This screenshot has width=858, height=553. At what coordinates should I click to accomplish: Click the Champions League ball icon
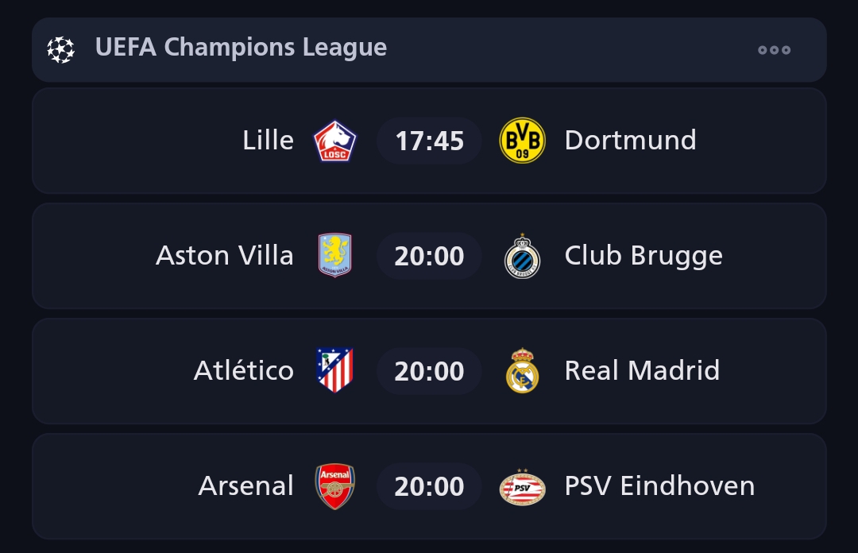tap(60, 49)
